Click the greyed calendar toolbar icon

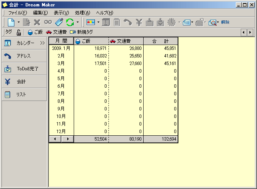point(106,22)
